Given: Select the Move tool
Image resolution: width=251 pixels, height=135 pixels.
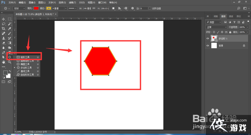Looking at the screenshot, I should pyautogui.click(x=4, y=19).
